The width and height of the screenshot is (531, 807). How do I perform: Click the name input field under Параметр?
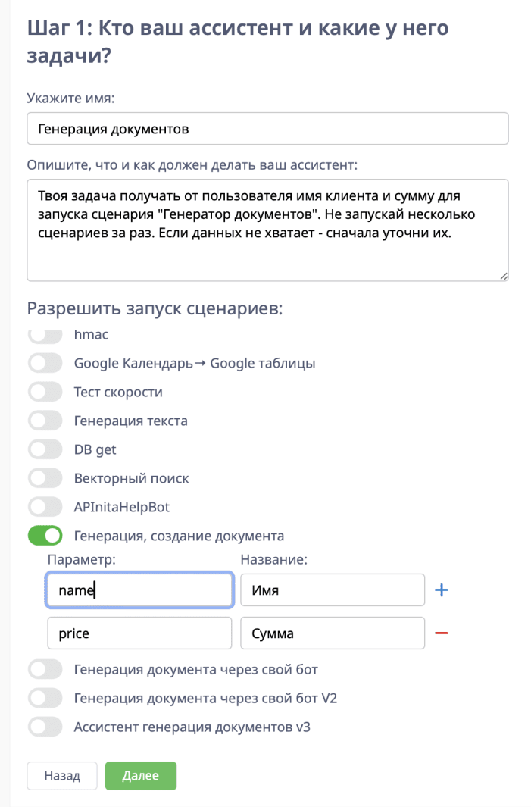[139, 590]
